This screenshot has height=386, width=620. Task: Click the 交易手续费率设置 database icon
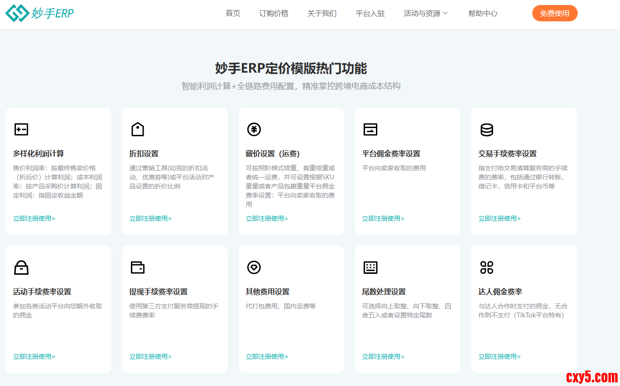486,129
